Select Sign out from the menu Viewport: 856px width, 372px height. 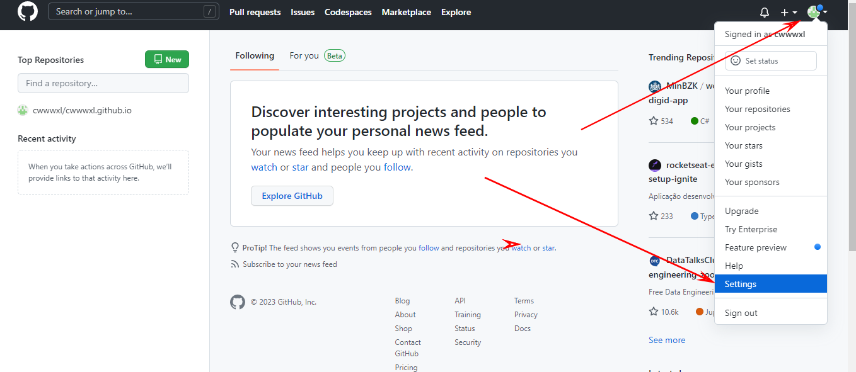(741, 313)
